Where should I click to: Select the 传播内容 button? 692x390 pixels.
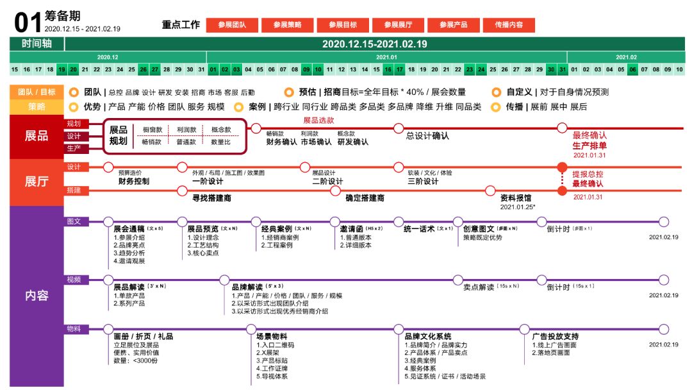pos(509,25)
